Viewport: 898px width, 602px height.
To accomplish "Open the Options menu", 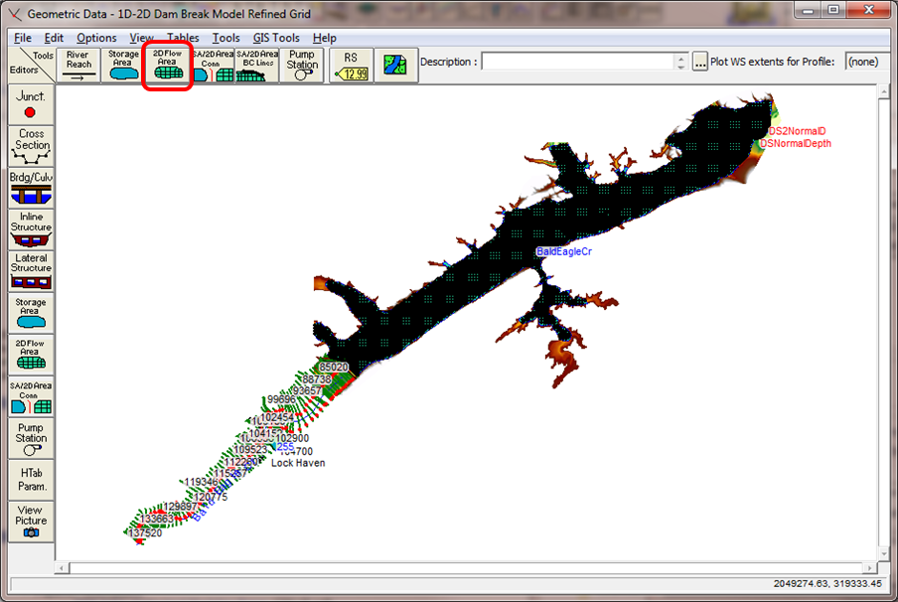I will [x=96, y=38].
